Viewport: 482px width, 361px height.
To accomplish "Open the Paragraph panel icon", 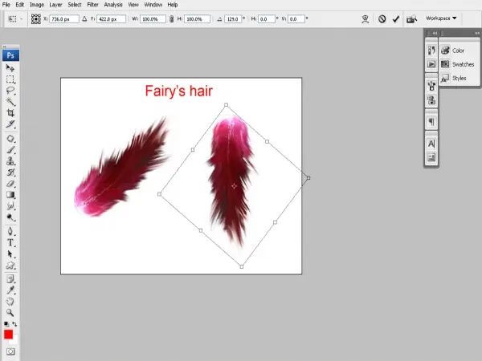I will point(431,122).
